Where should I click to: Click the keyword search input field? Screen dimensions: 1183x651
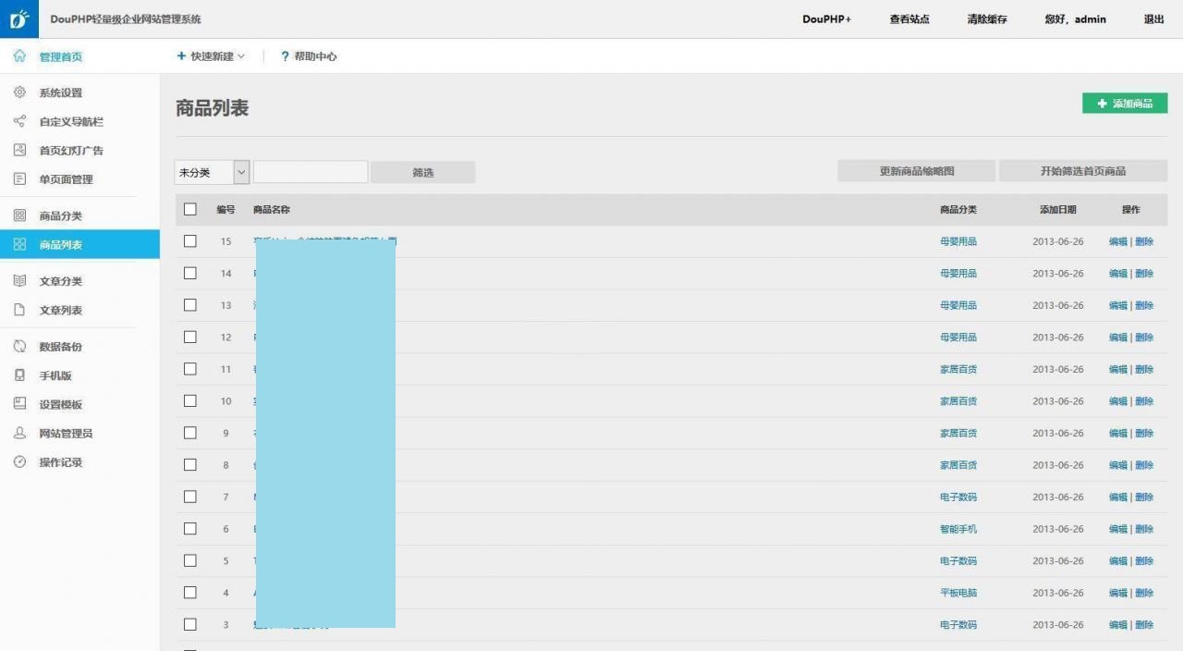coord(311,172)
